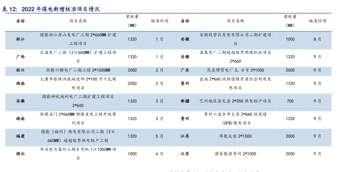Select the province cell '湖北'
This screenshot has height=172, width=340.
click(20, 154)
